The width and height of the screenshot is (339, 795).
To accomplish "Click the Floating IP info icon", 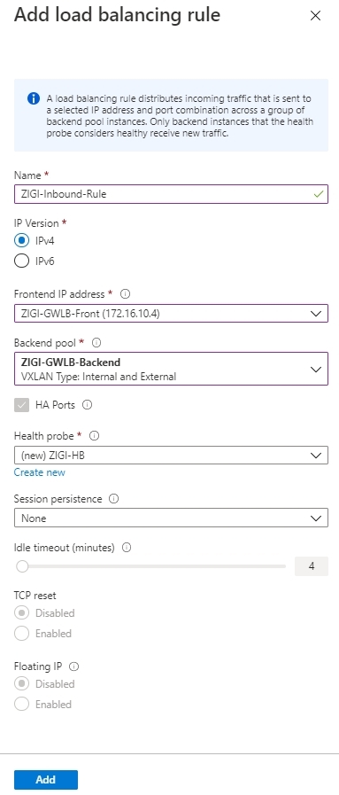I will click(73, 666).
